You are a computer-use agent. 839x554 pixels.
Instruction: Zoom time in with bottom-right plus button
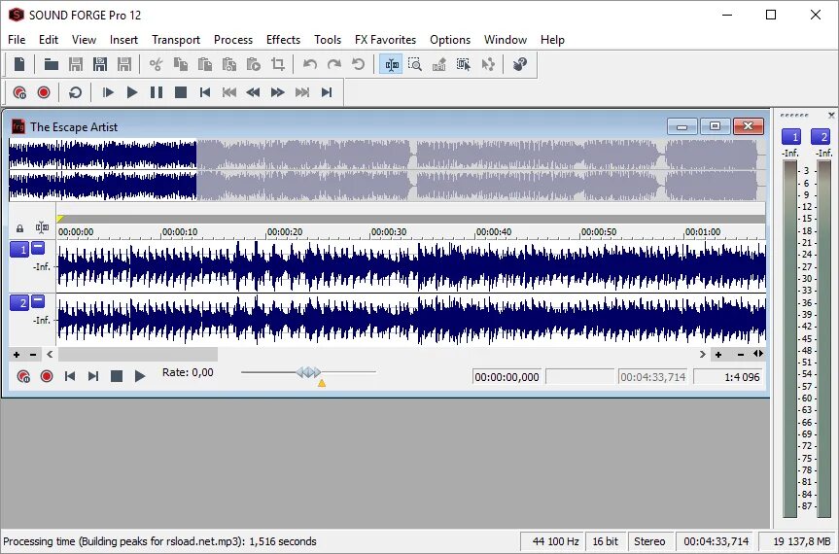tap(718, 355)
